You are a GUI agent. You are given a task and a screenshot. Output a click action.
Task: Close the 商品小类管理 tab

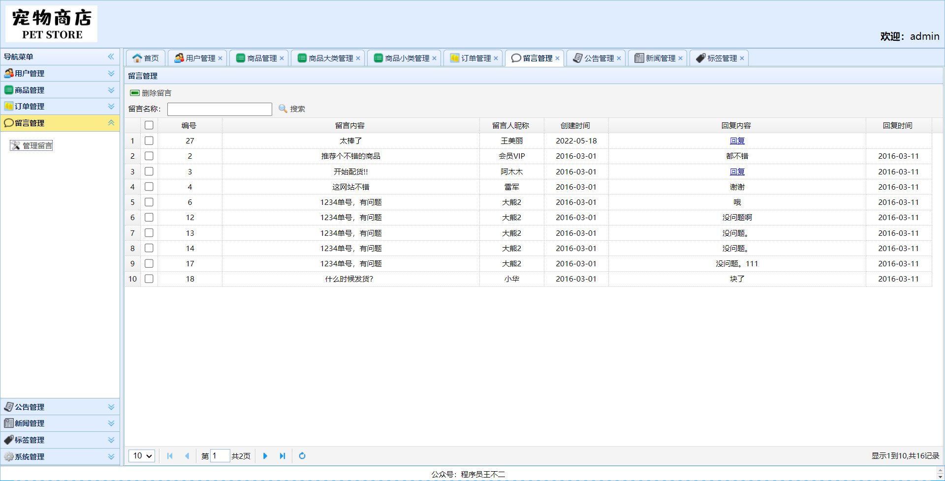(x=434, y=58)
